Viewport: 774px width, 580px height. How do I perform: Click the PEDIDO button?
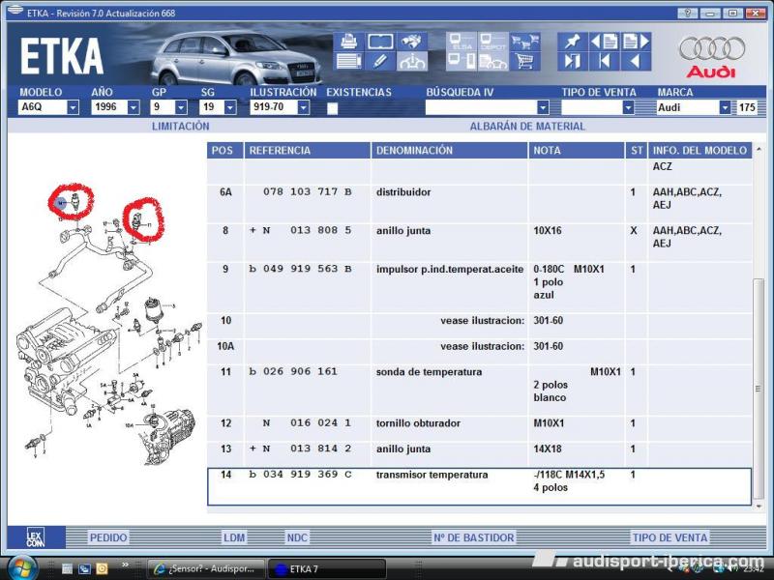(x=108, y=537)
